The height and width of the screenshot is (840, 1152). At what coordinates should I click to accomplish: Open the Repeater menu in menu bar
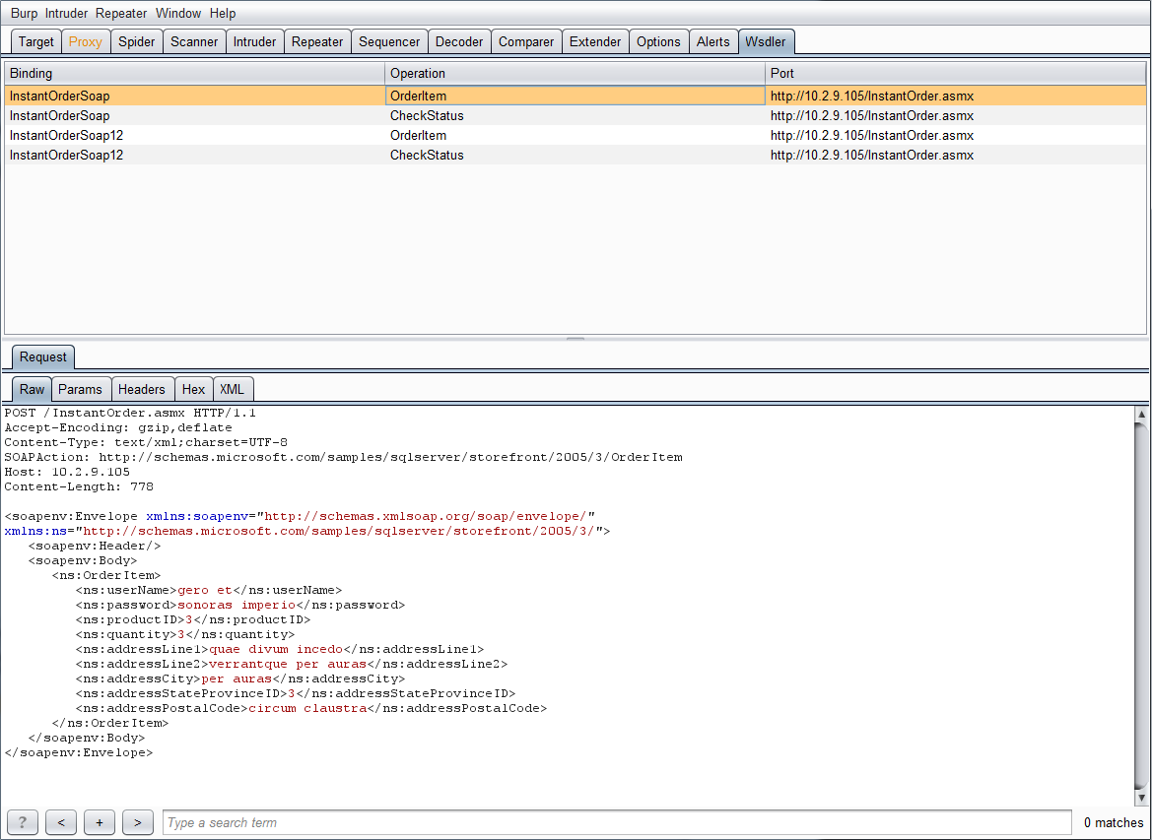point(121,13)
